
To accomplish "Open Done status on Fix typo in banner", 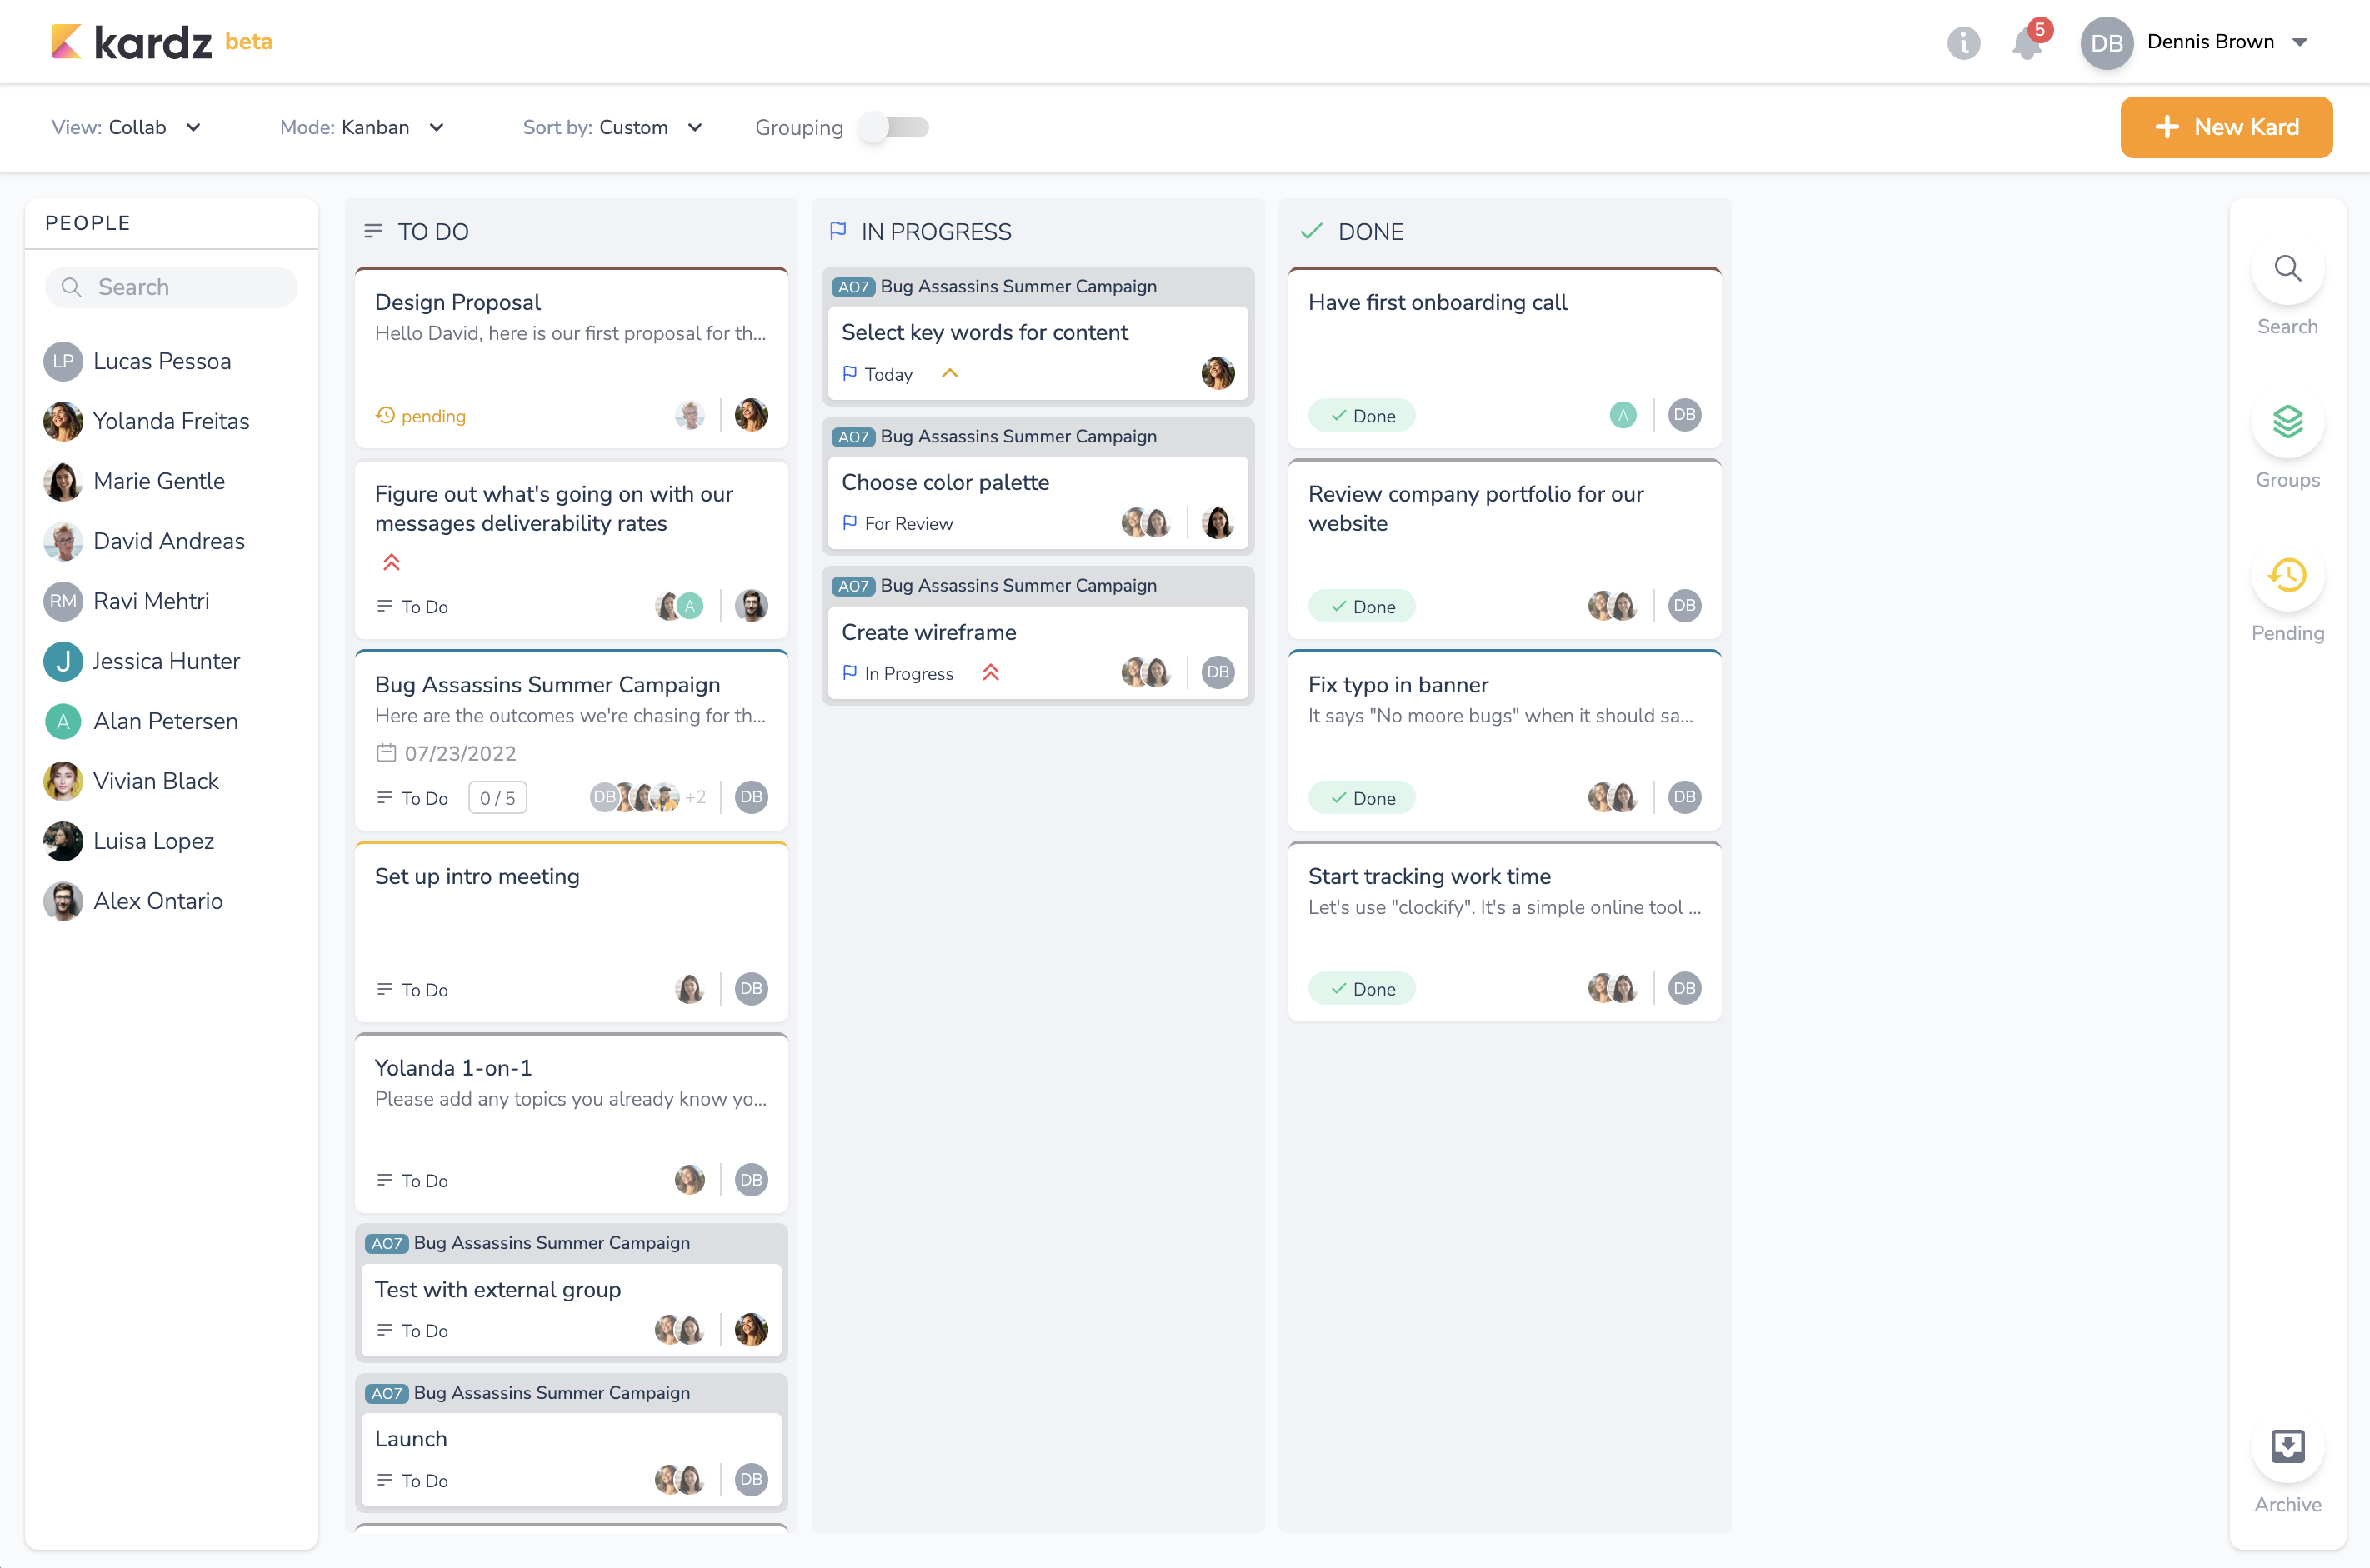I will click(x=1361, y=798).
